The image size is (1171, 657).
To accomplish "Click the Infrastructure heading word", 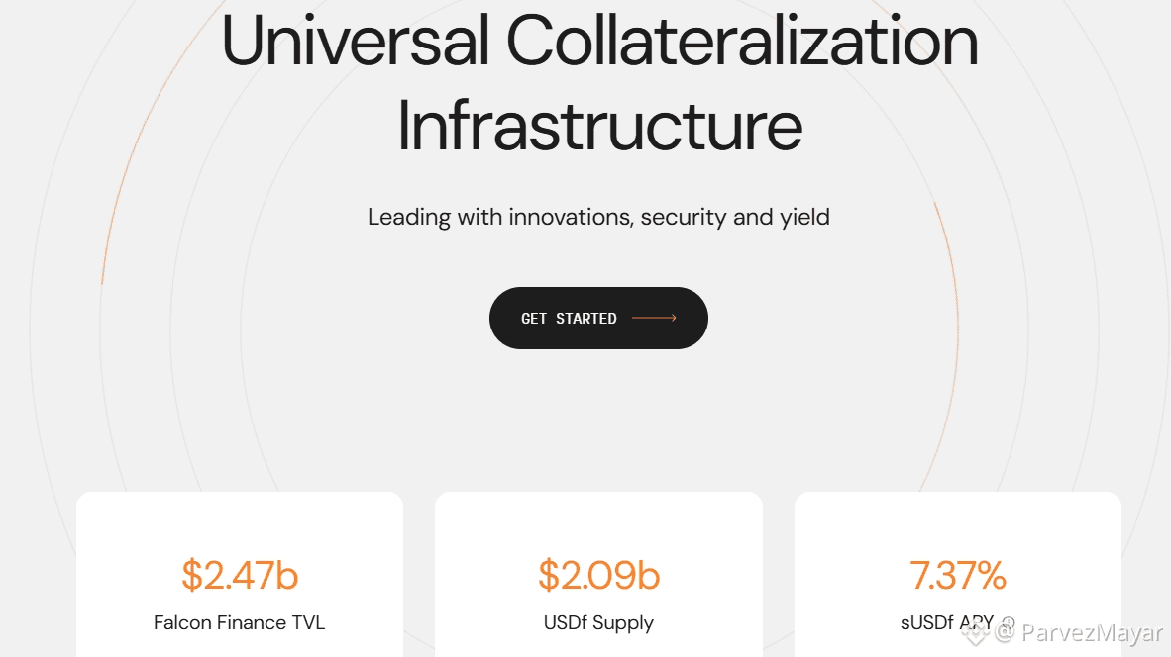I will 599,126.
